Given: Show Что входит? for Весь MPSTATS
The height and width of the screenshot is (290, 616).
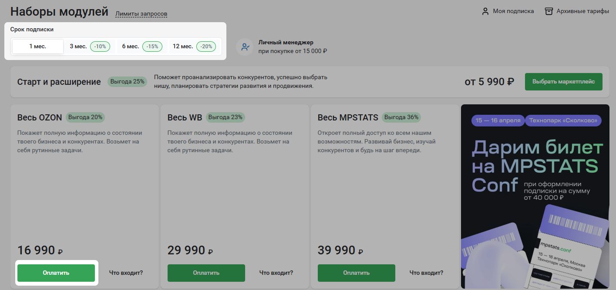Looking at the screenshot, I should pyautogui.click(x=426, y=273).
